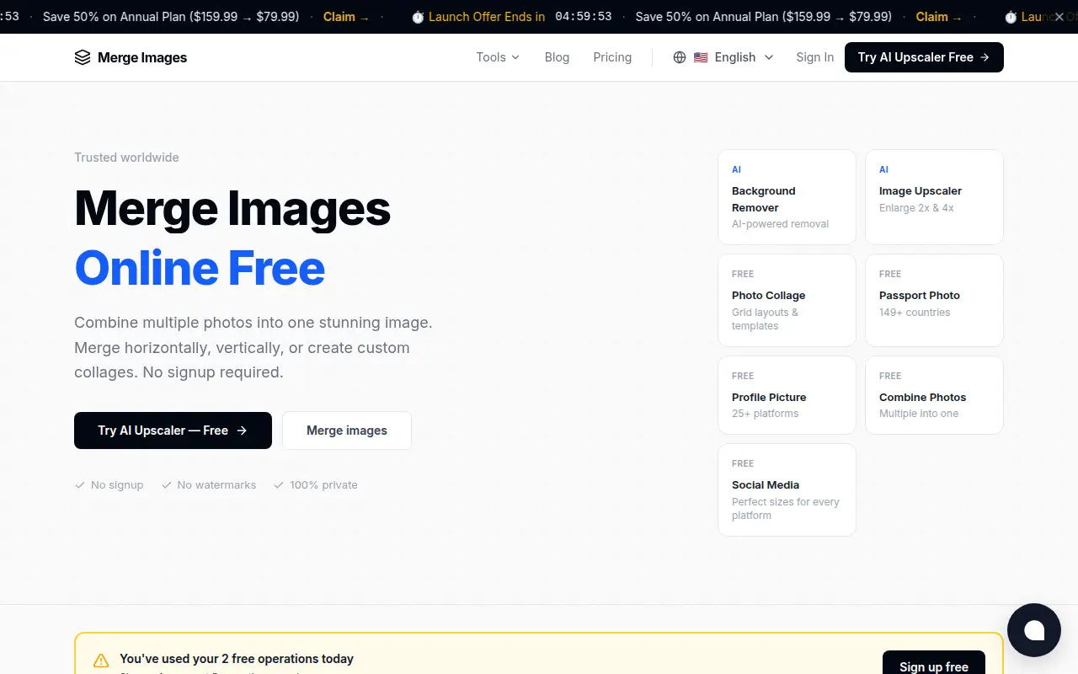Expand the English language selector
The height and width of the screenshot is (674, 1078).
[723, 57]
